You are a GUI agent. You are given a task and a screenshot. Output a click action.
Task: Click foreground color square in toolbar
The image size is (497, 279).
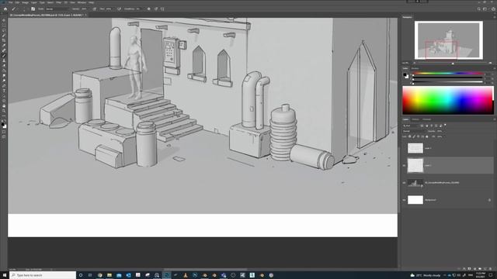[x=3, y=125]
